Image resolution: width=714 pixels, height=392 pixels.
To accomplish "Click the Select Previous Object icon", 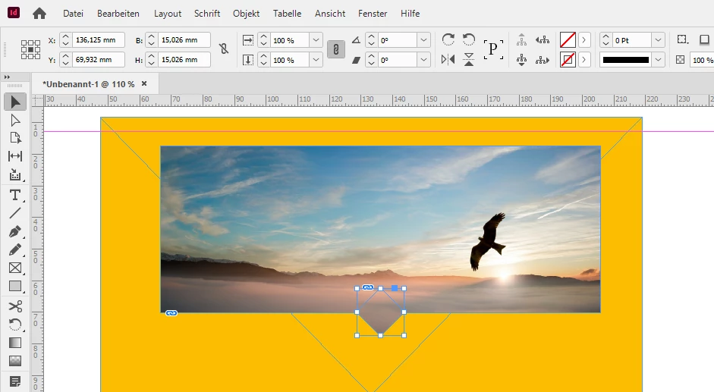I will pos(543,40).
